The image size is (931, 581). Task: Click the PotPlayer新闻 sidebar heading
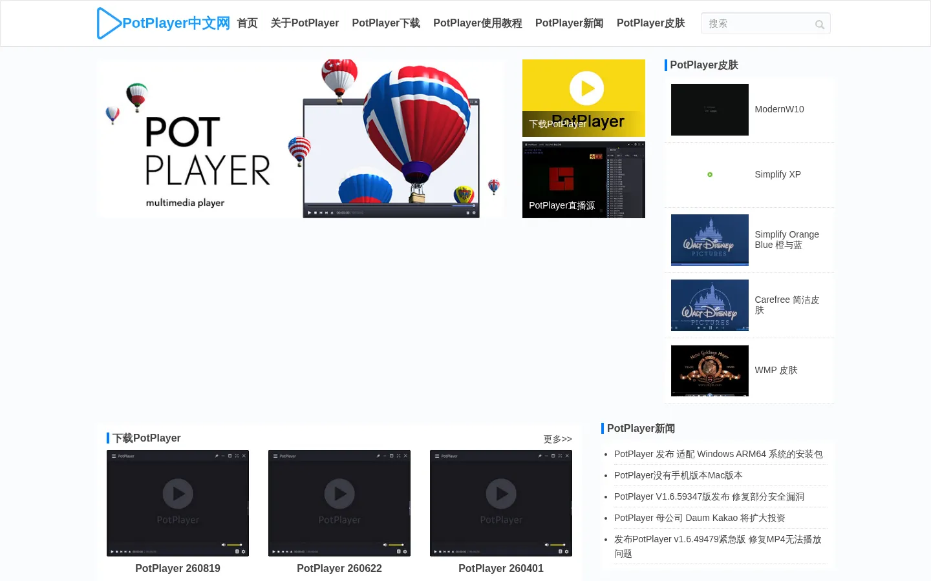641,429
